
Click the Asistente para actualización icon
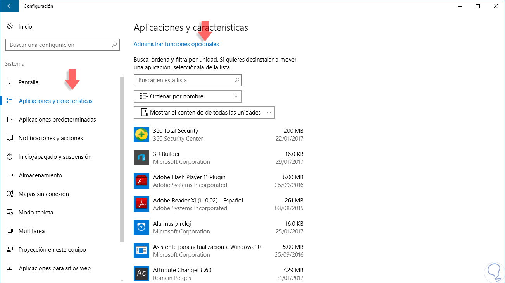pyautogui.click(x=141, y=251)
